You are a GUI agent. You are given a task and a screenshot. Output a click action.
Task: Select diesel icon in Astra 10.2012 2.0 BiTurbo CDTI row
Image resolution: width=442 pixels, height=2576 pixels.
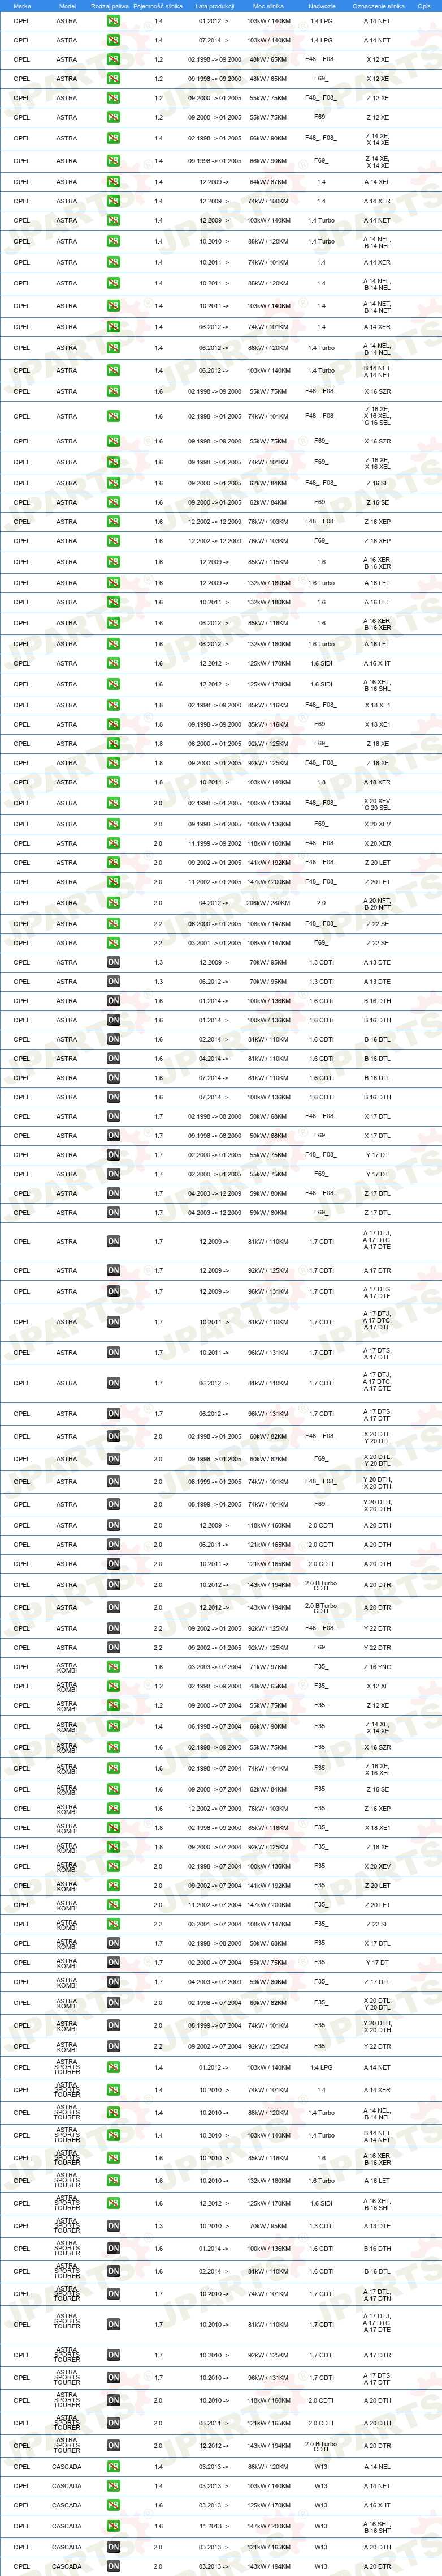tap(112, 1585)
